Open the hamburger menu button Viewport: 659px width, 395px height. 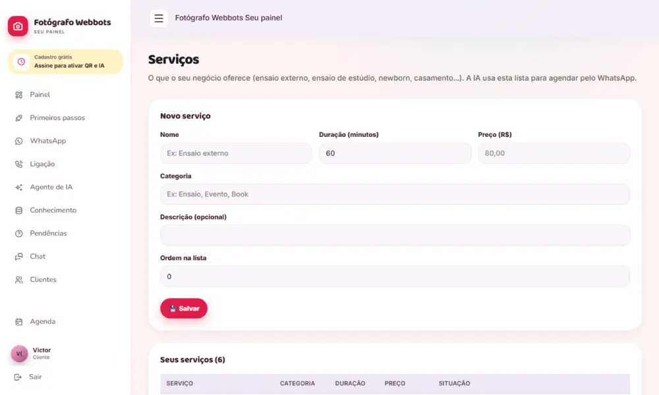tap(158, 18)
